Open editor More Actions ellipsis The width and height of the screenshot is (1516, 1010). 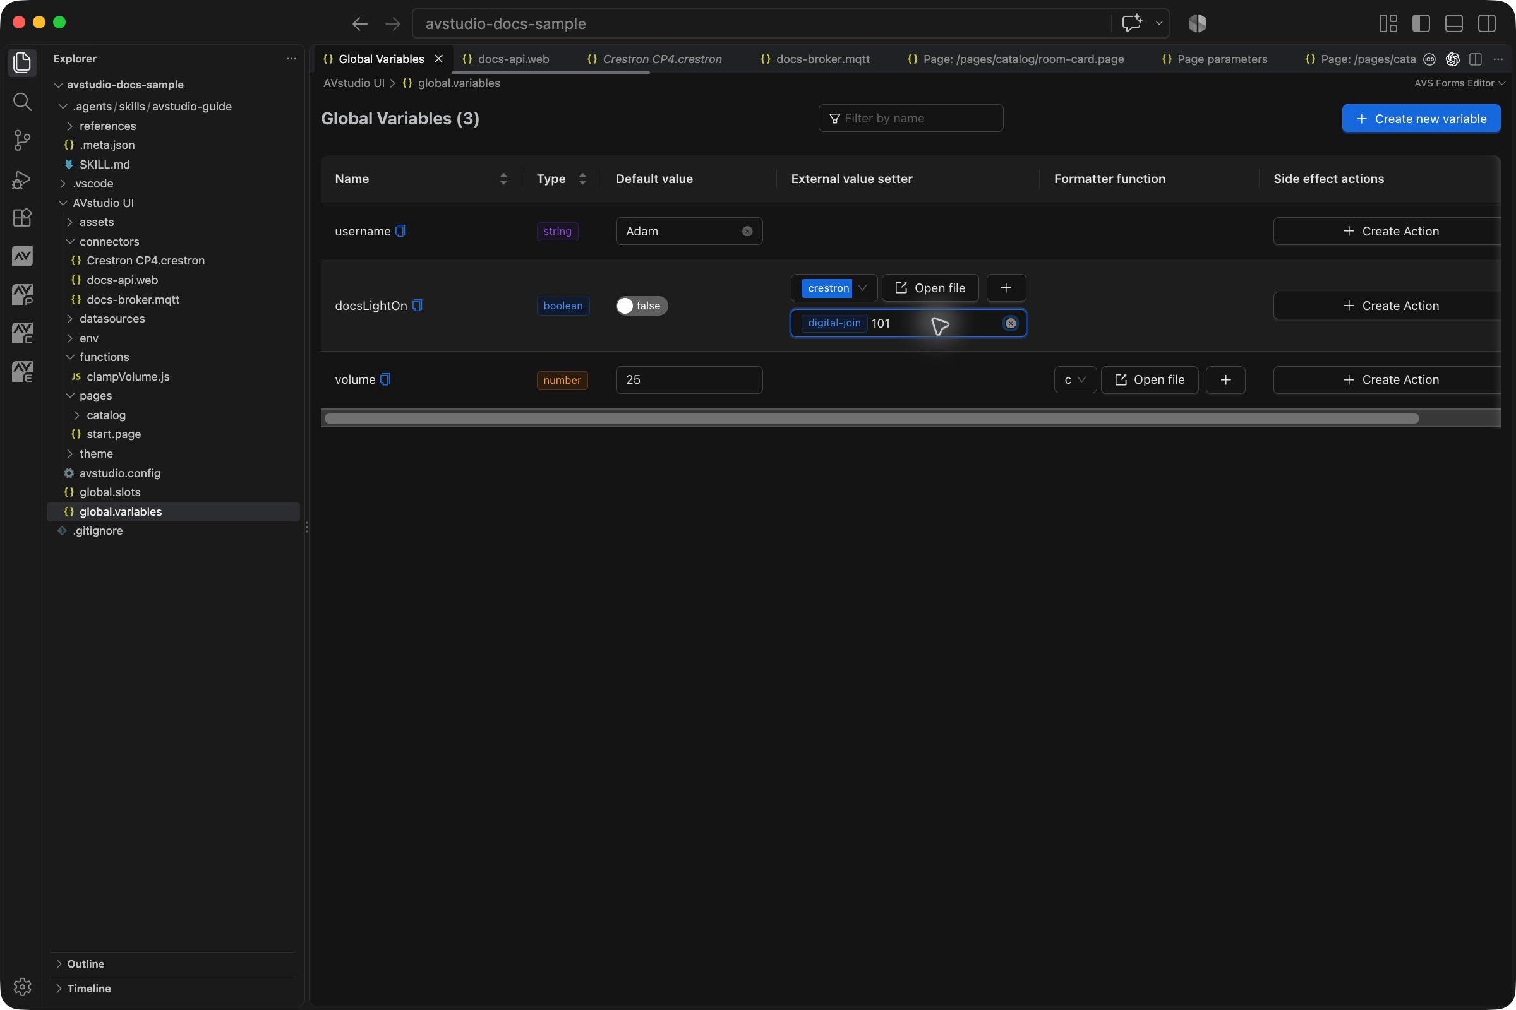[1498, 59]
